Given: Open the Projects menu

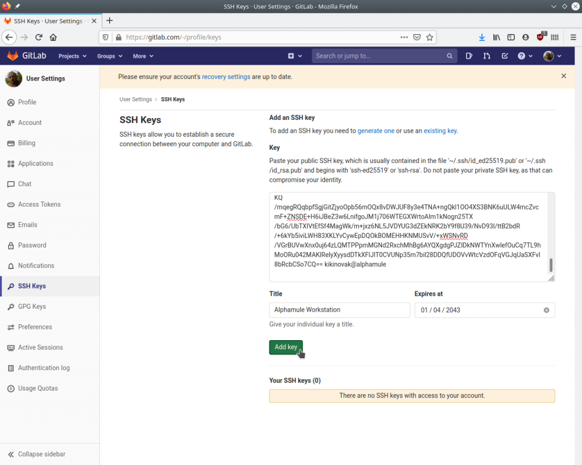Looking at the screenshot, I should coord(72,56).
